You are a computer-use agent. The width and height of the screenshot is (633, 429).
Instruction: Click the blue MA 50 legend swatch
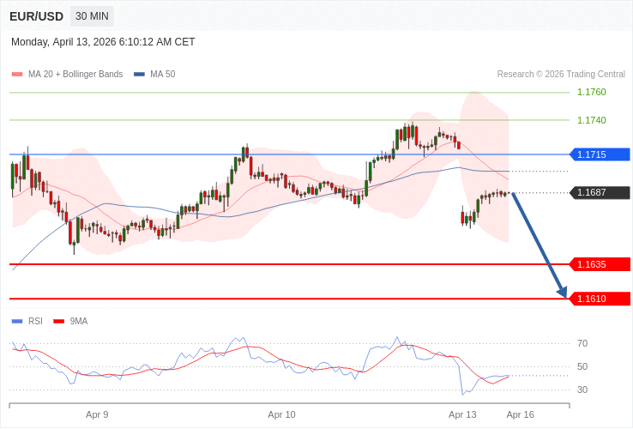(x=139, y=75)
